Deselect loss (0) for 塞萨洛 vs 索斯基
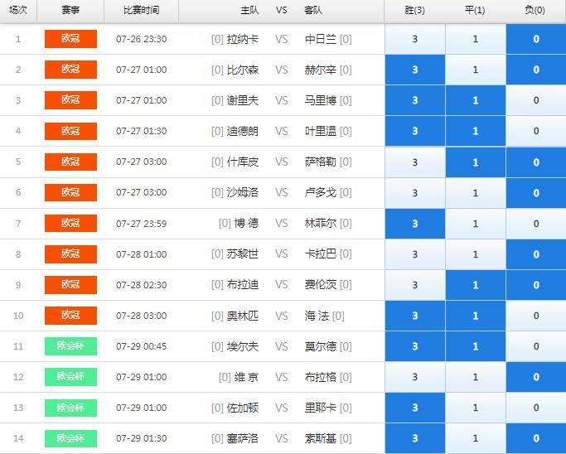This screenshot has width=566, height=454. [536, 438]
